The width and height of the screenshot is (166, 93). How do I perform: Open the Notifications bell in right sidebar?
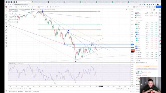coord(160,48)
